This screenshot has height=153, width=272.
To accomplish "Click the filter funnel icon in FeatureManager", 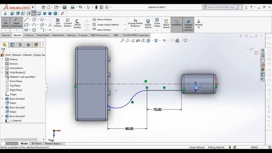I will click(x=3, y=50).
